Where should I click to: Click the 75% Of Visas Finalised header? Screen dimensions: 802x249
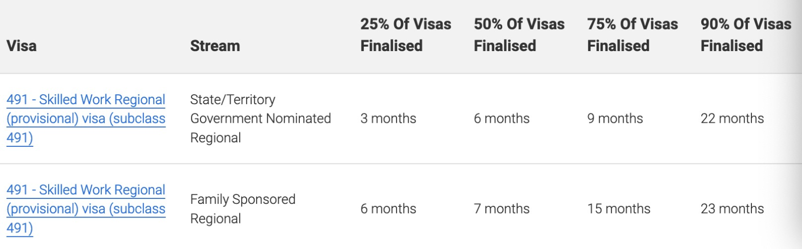632,35
